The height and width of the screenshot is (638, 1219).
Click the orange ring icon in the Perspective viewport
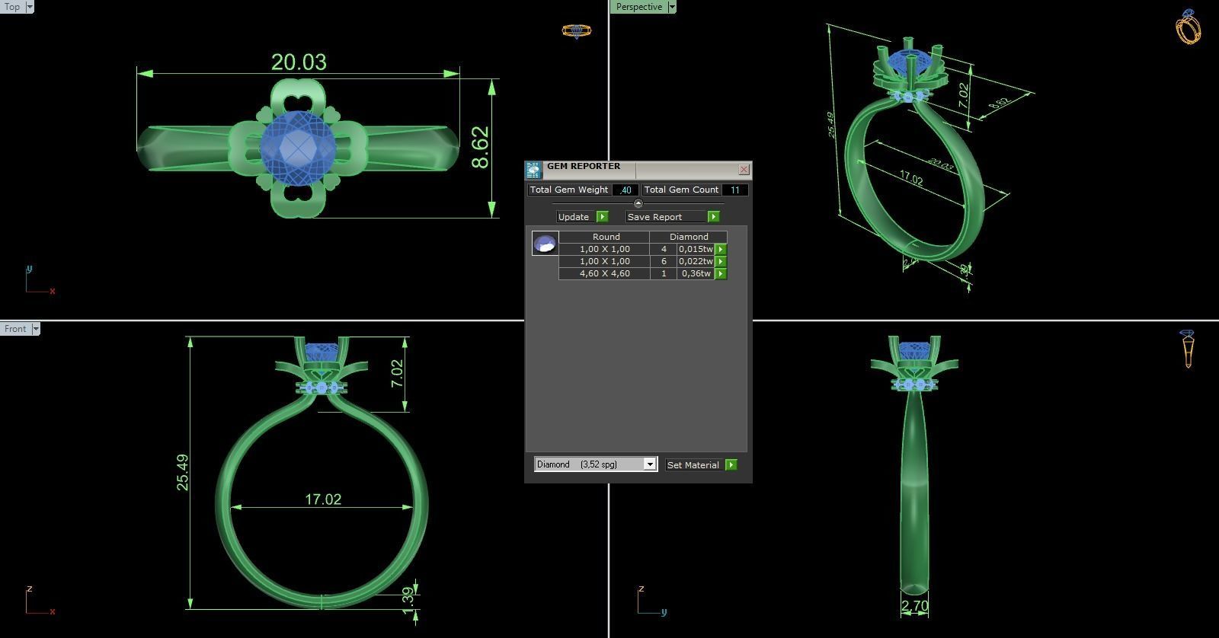point(1188,27)
